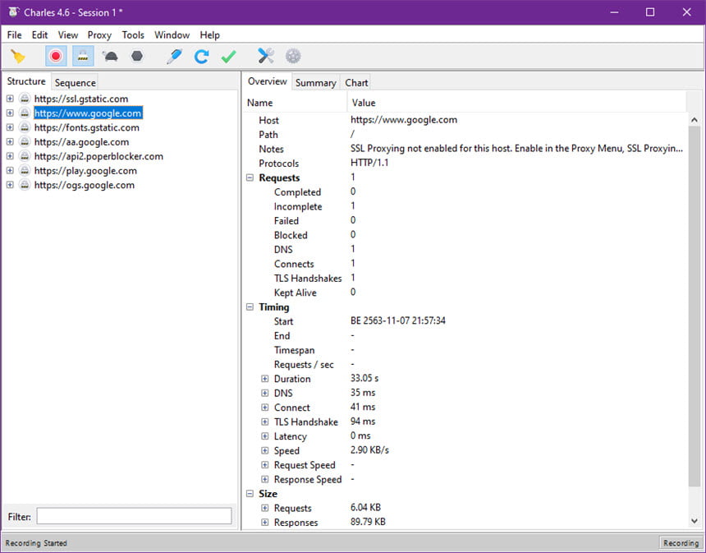Click the pen Compose icon
This screenshot has height=553, width=706.
coord(174,57)
